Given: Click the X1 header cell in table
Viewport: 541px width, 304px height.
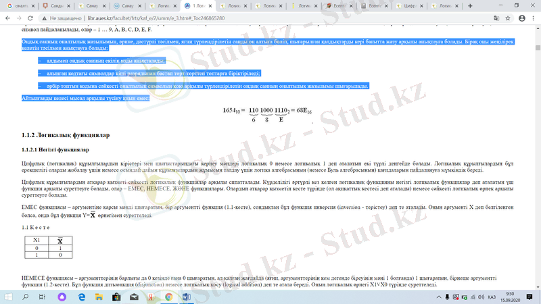Looking at the screenshot, I should (37, 240).
